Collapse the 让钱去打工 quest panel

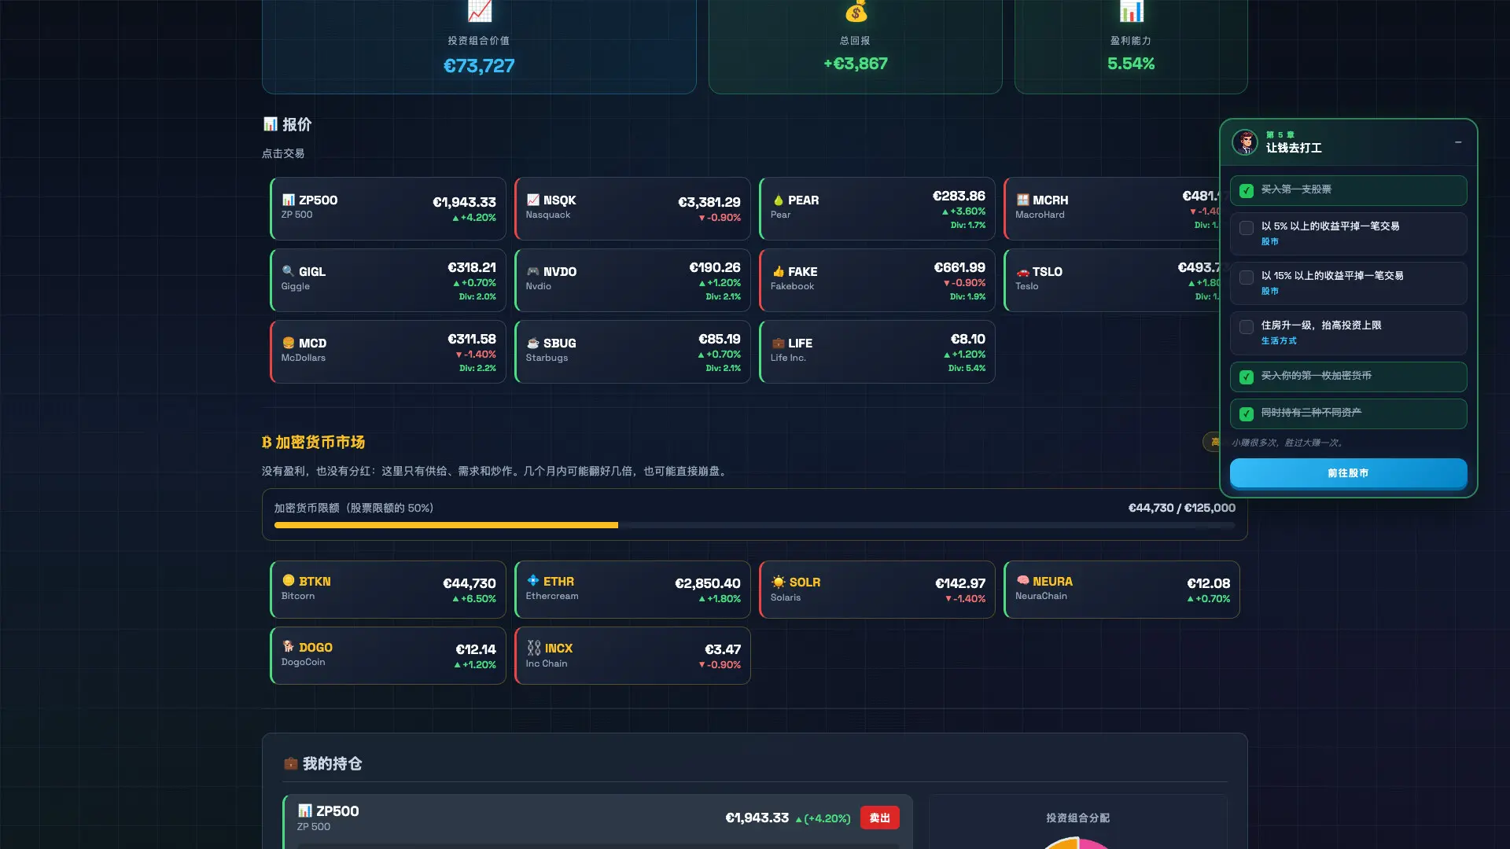(1457, 142)
